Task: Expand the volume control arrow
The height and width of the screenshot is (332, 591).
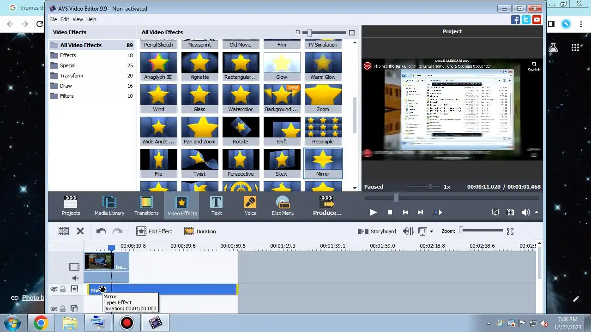Action: pyautogui.click(x=537, y=212)
